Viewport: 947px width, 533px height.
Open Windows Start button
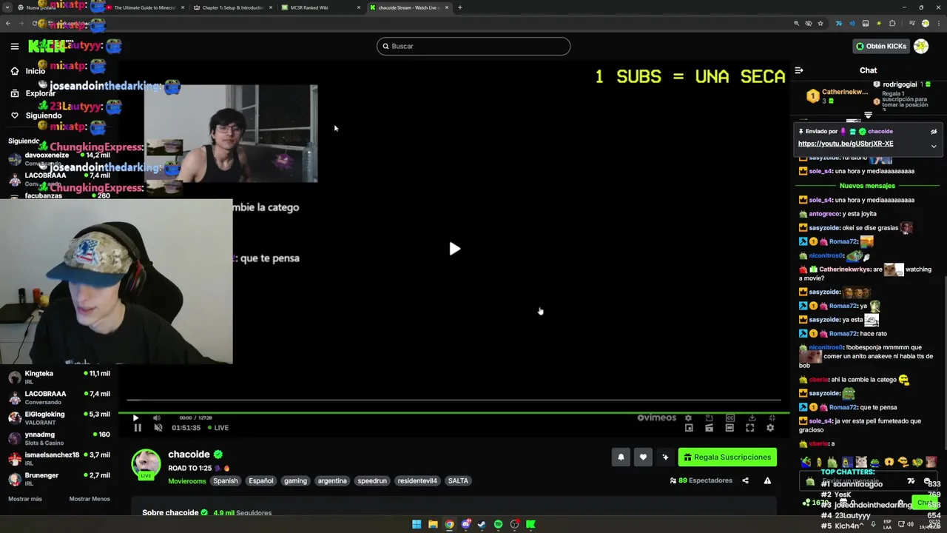click(417, 524)
